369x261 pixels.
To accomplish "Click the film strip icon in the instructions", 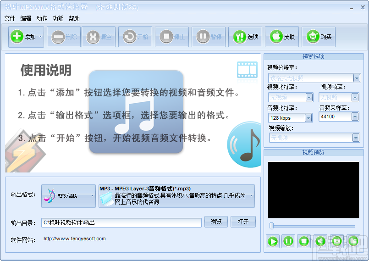I will [x=247, y=70].
